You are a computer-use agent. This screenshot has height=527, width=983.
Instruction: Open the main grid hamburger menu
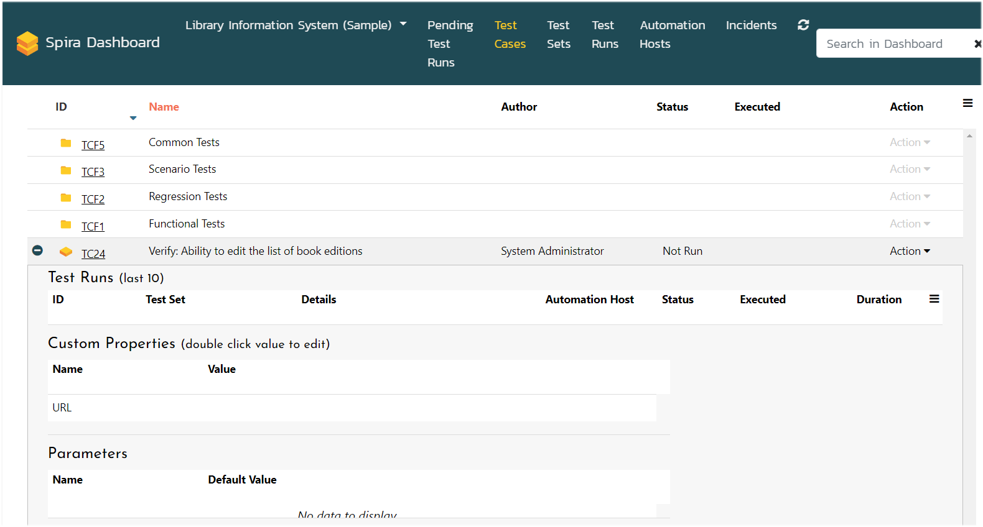[x=967, y=103]
